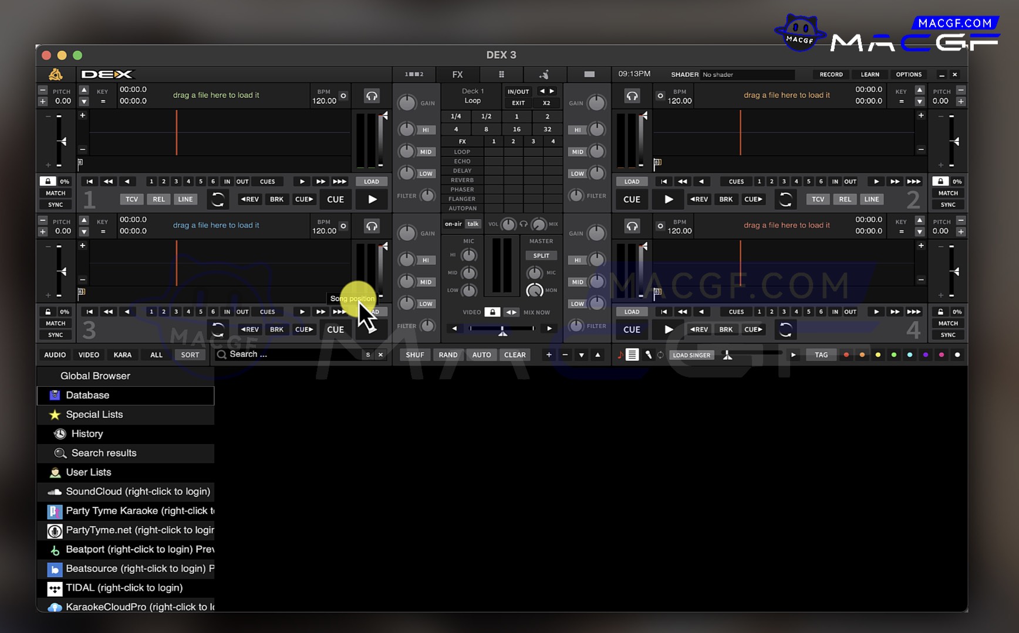Expand the Special Lists browser item

pyautogui.click(x=94, y=414)
